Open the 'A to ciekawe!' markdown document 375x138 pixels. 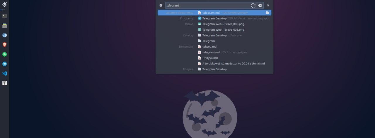pyautogui.click(x=233, y=64)
